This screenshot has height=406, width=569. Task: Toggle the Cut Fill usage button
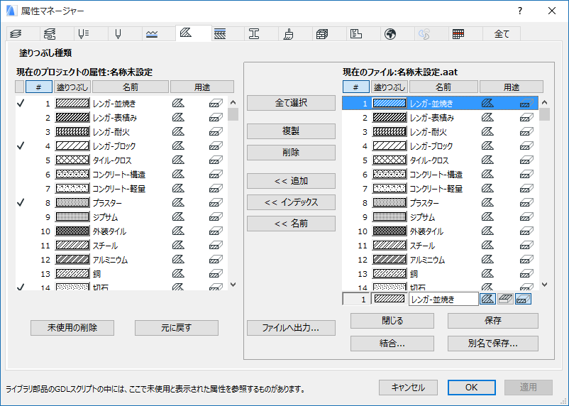(x=523, y=299)
